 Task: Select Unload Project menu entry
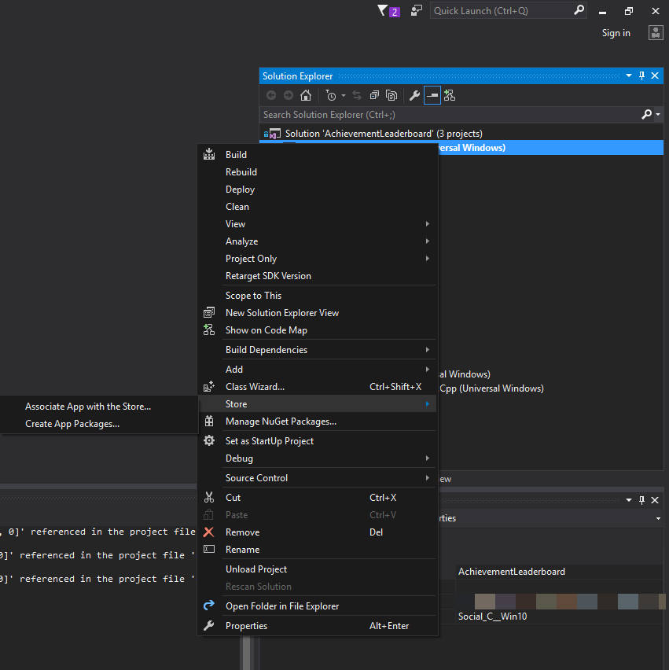pyautogui.click(x=318, y=569)
